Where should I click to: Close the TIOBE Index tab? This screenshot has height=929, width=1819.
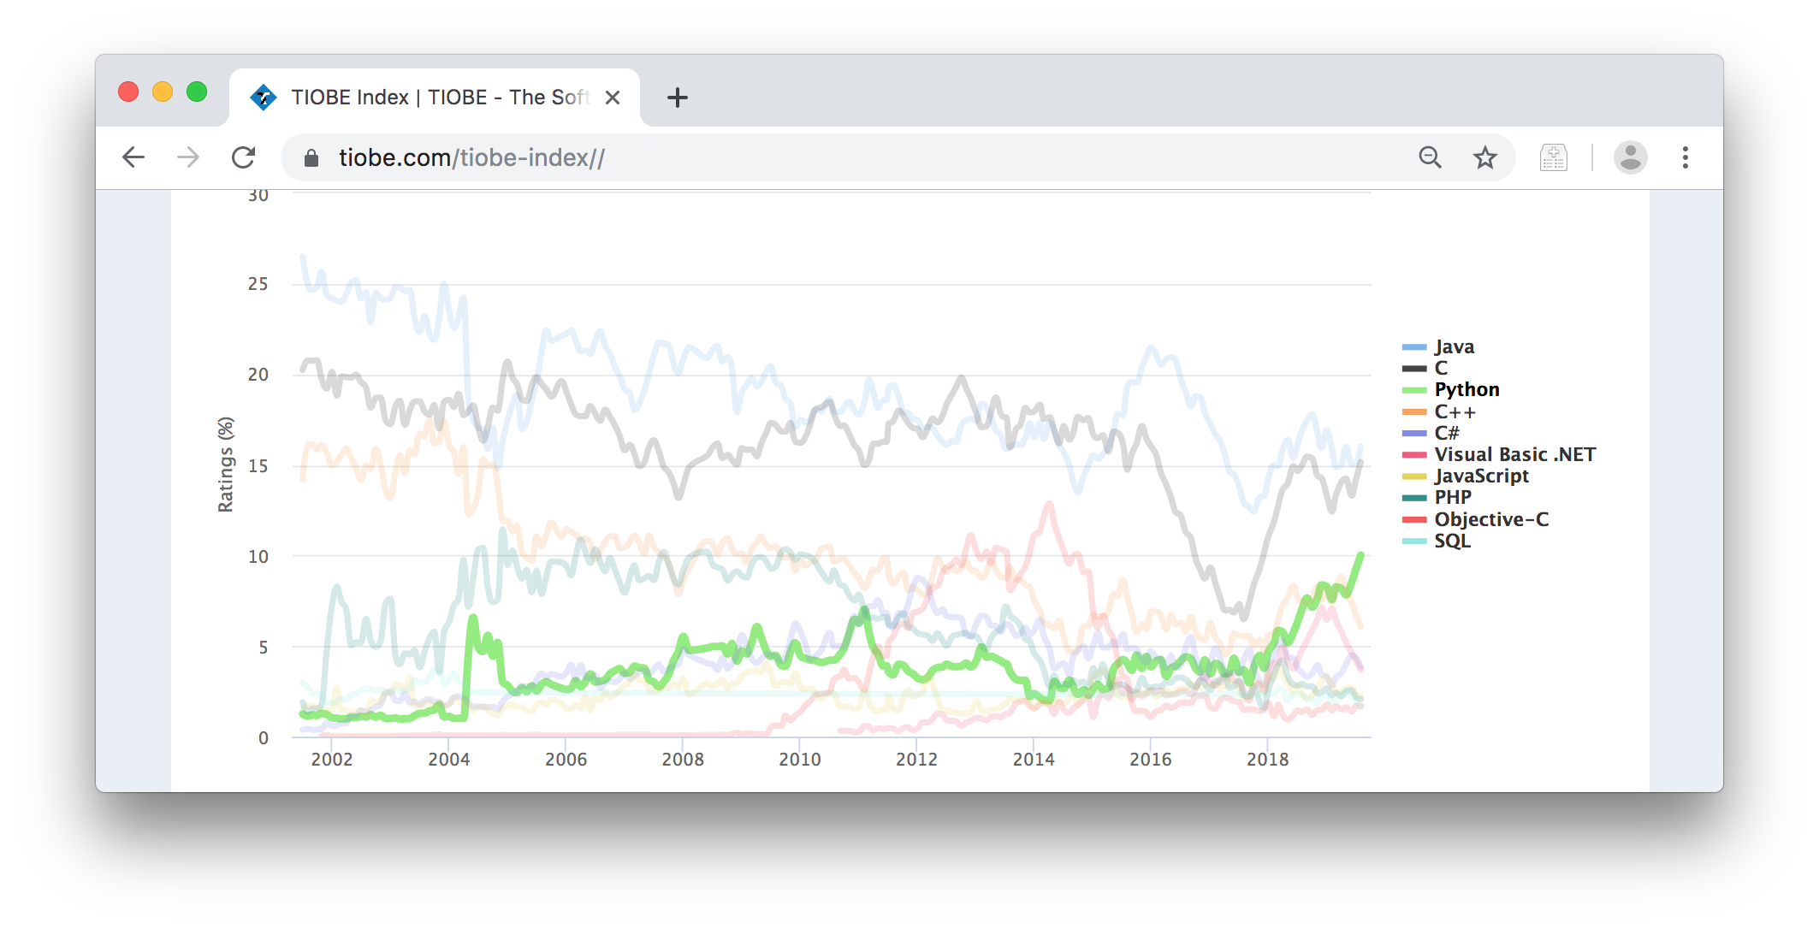tap(613, 98)
